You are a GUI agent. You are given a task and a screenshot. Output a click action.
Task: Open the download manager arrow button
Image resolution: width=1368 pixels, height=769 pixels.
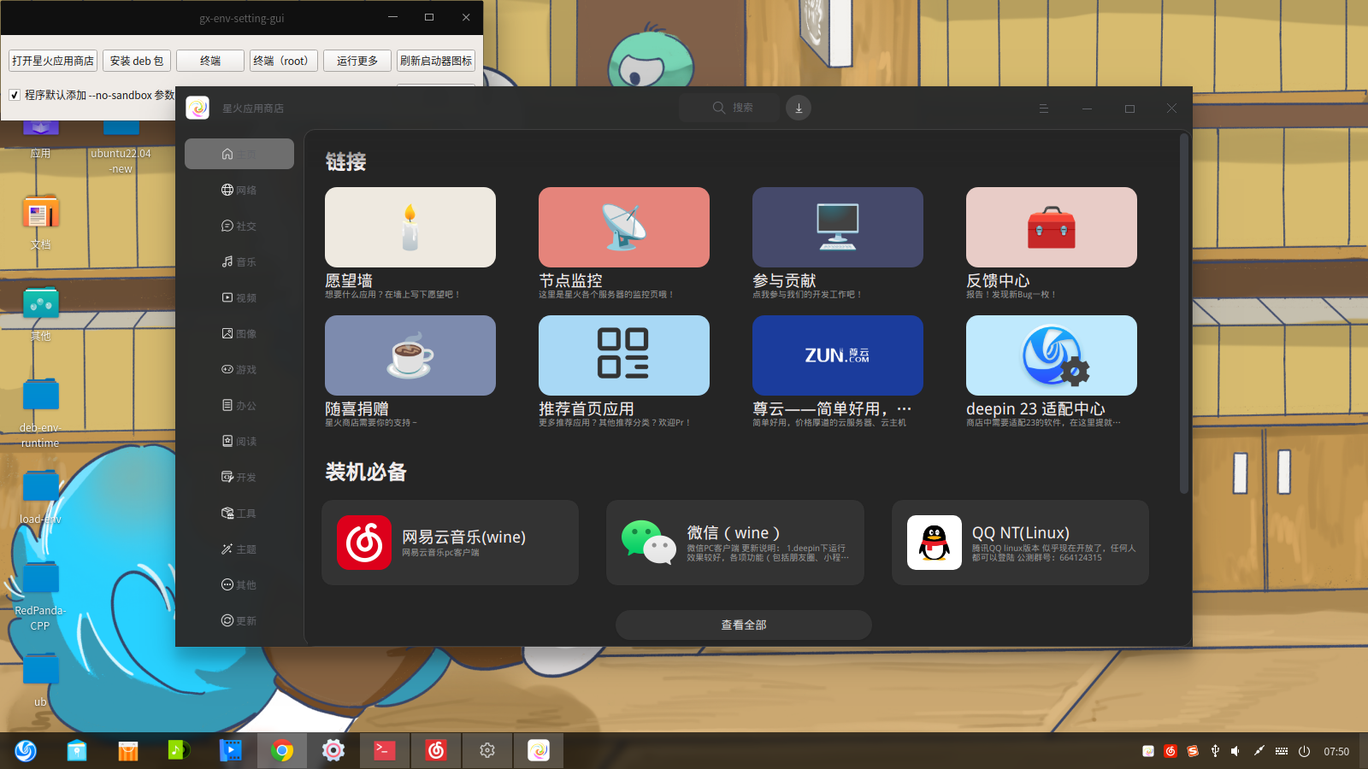coord(799,108)
